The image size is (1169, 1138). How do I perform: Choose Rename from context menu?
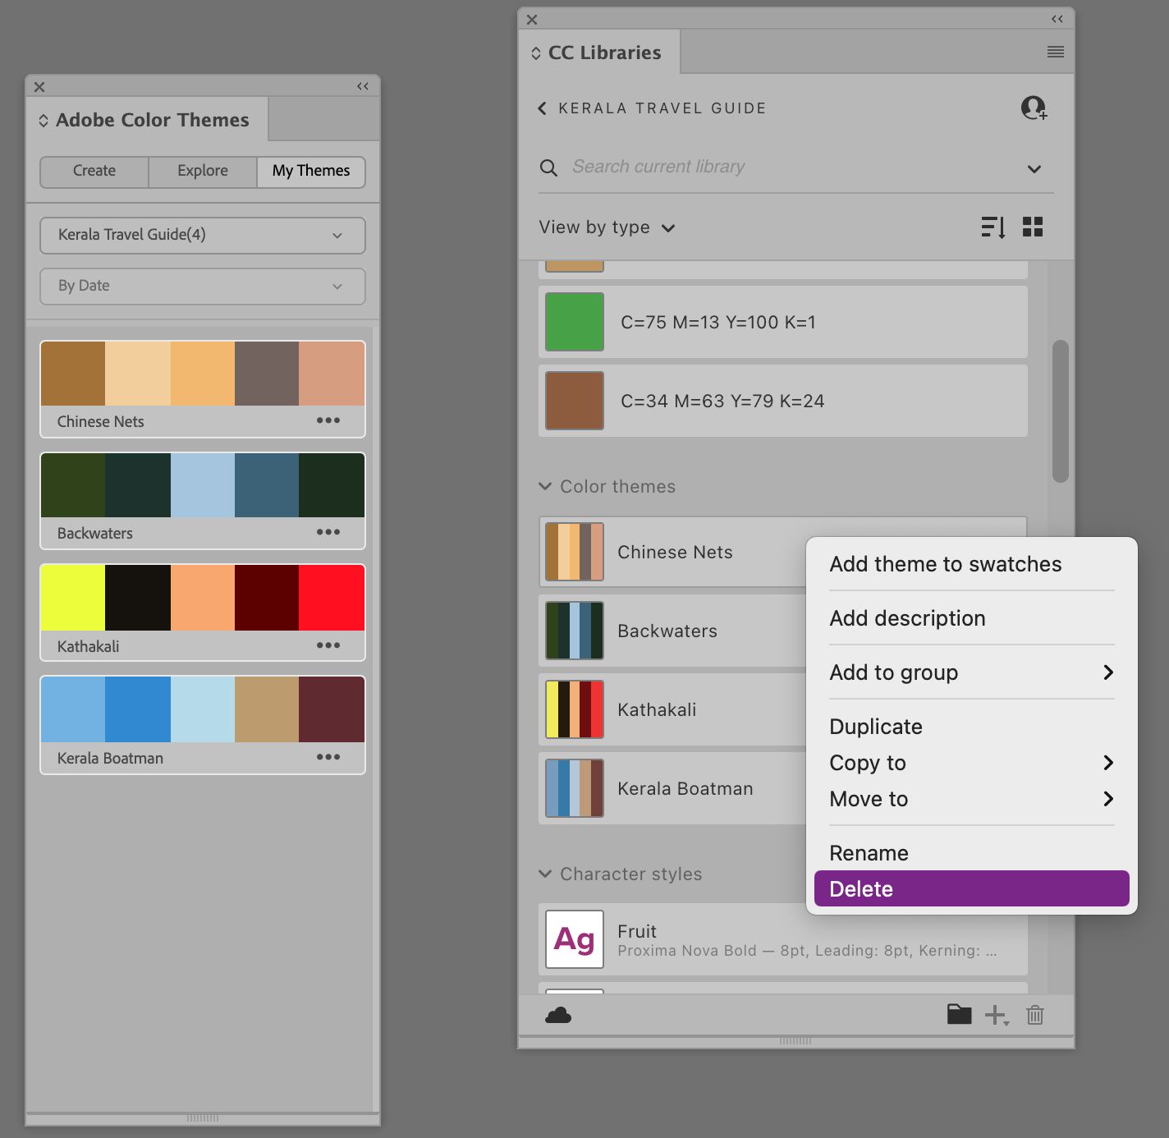click(972, 853)
